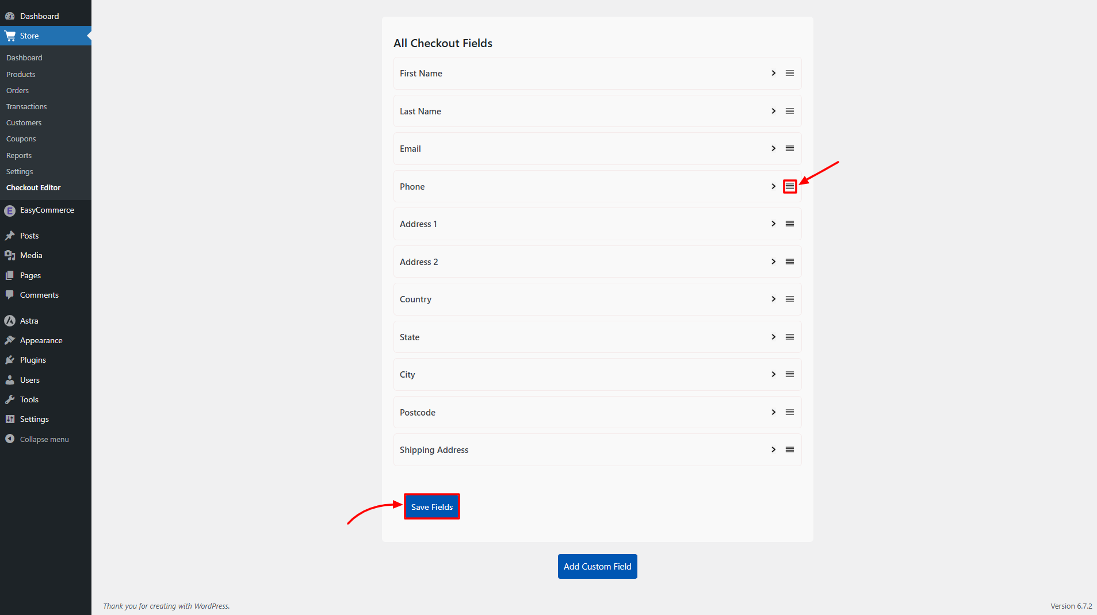
Task: Open Customers in Store submenu
Action: 24,122
